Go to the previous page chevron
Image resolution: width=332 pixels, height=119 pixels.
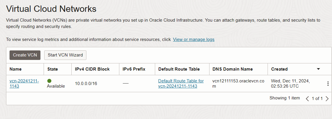click(x=307, y=99)
